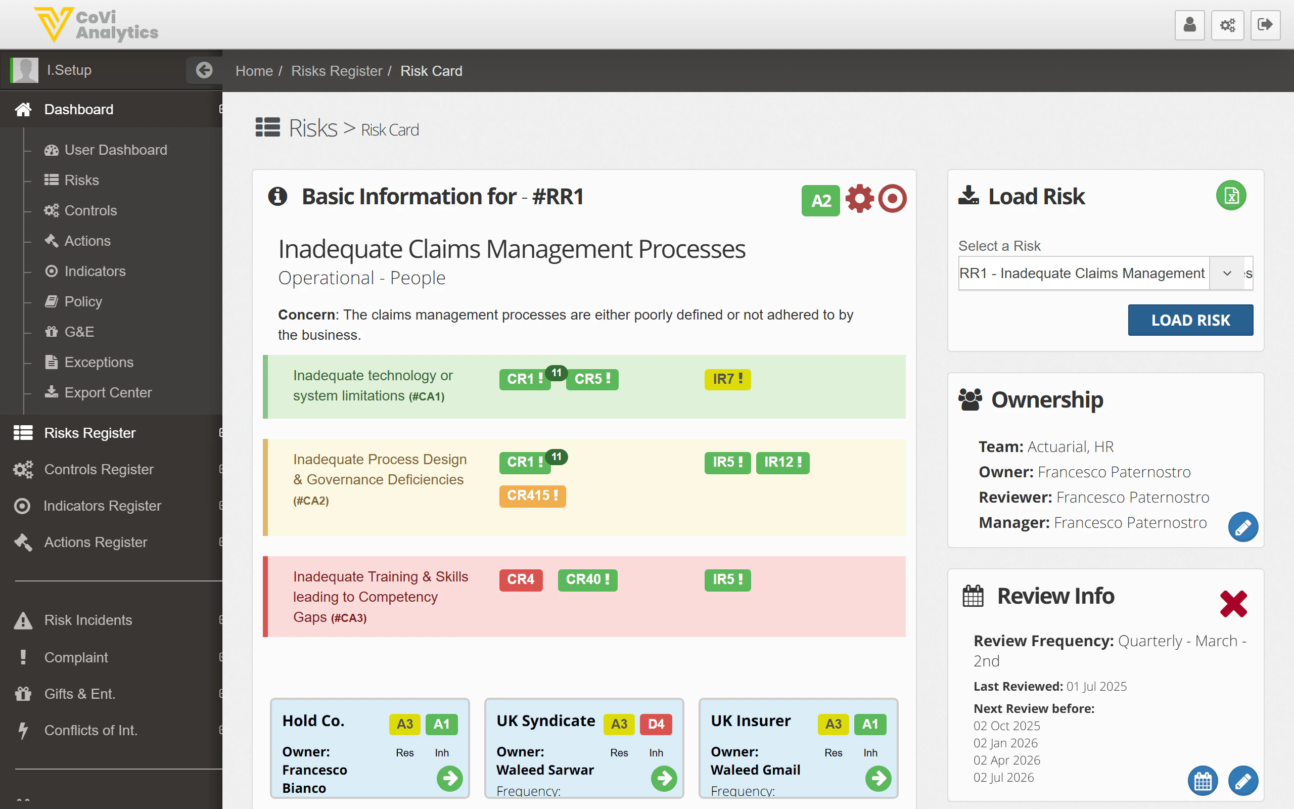Open the Select a Risk dropdown
Screen dimensions: 1294x809
click(1227, 274)
